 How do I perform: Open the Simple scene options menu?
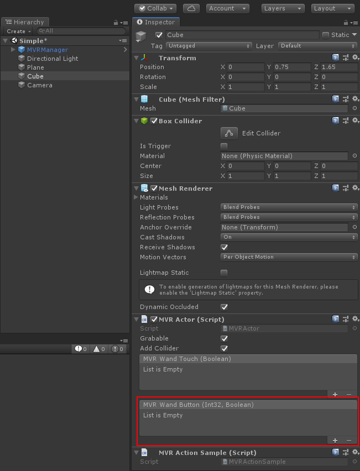point(123,40)
